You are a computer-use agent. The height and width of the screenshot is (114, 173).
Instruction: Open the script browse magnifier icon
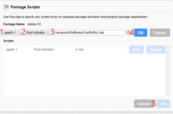click(x=129, y=33)
